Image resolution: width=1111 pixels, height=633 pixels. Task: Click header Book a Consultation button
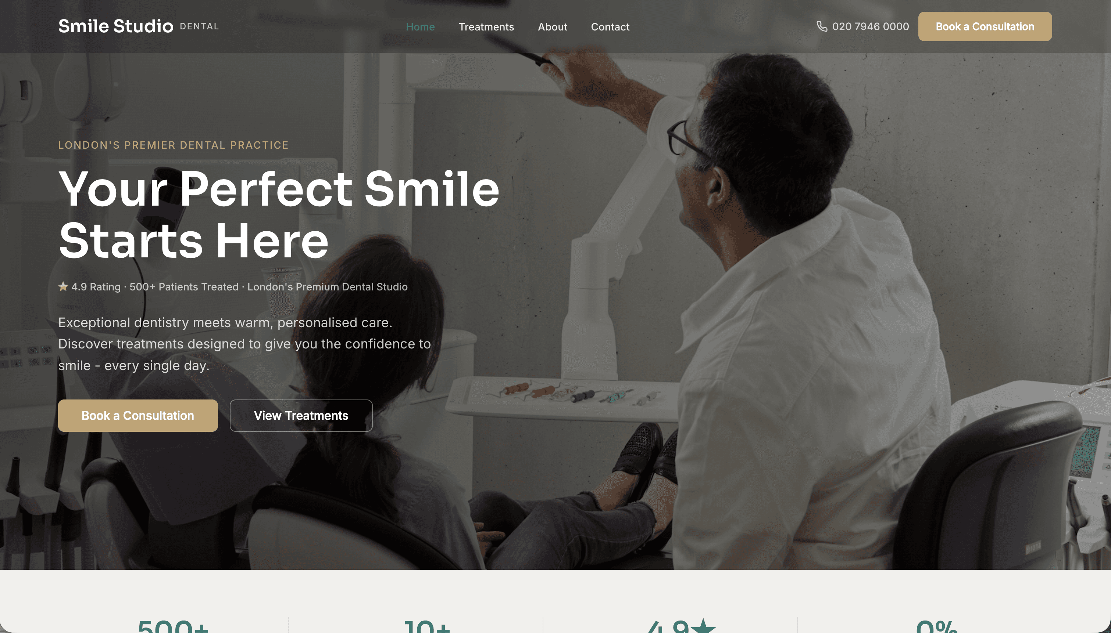click(x=985, y=26)
